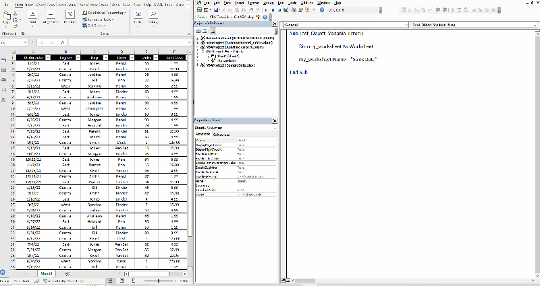Open the Home ribbon tab

19,5
